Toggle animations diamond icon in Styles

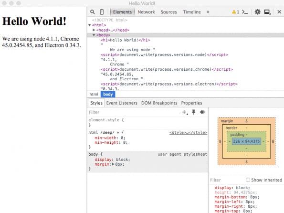click(202, 112)
